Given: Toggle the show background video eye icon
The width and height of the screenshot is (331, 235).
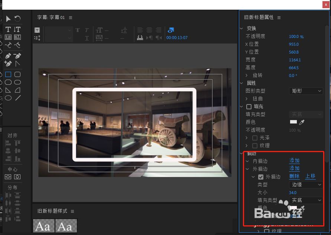Looking at the screenshot, I should click(x=170, y=30).
